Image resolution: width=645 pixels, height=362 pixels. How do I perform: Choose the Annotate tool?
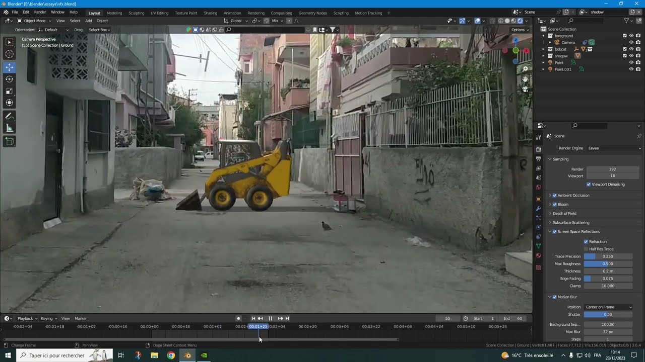point(10,116)
